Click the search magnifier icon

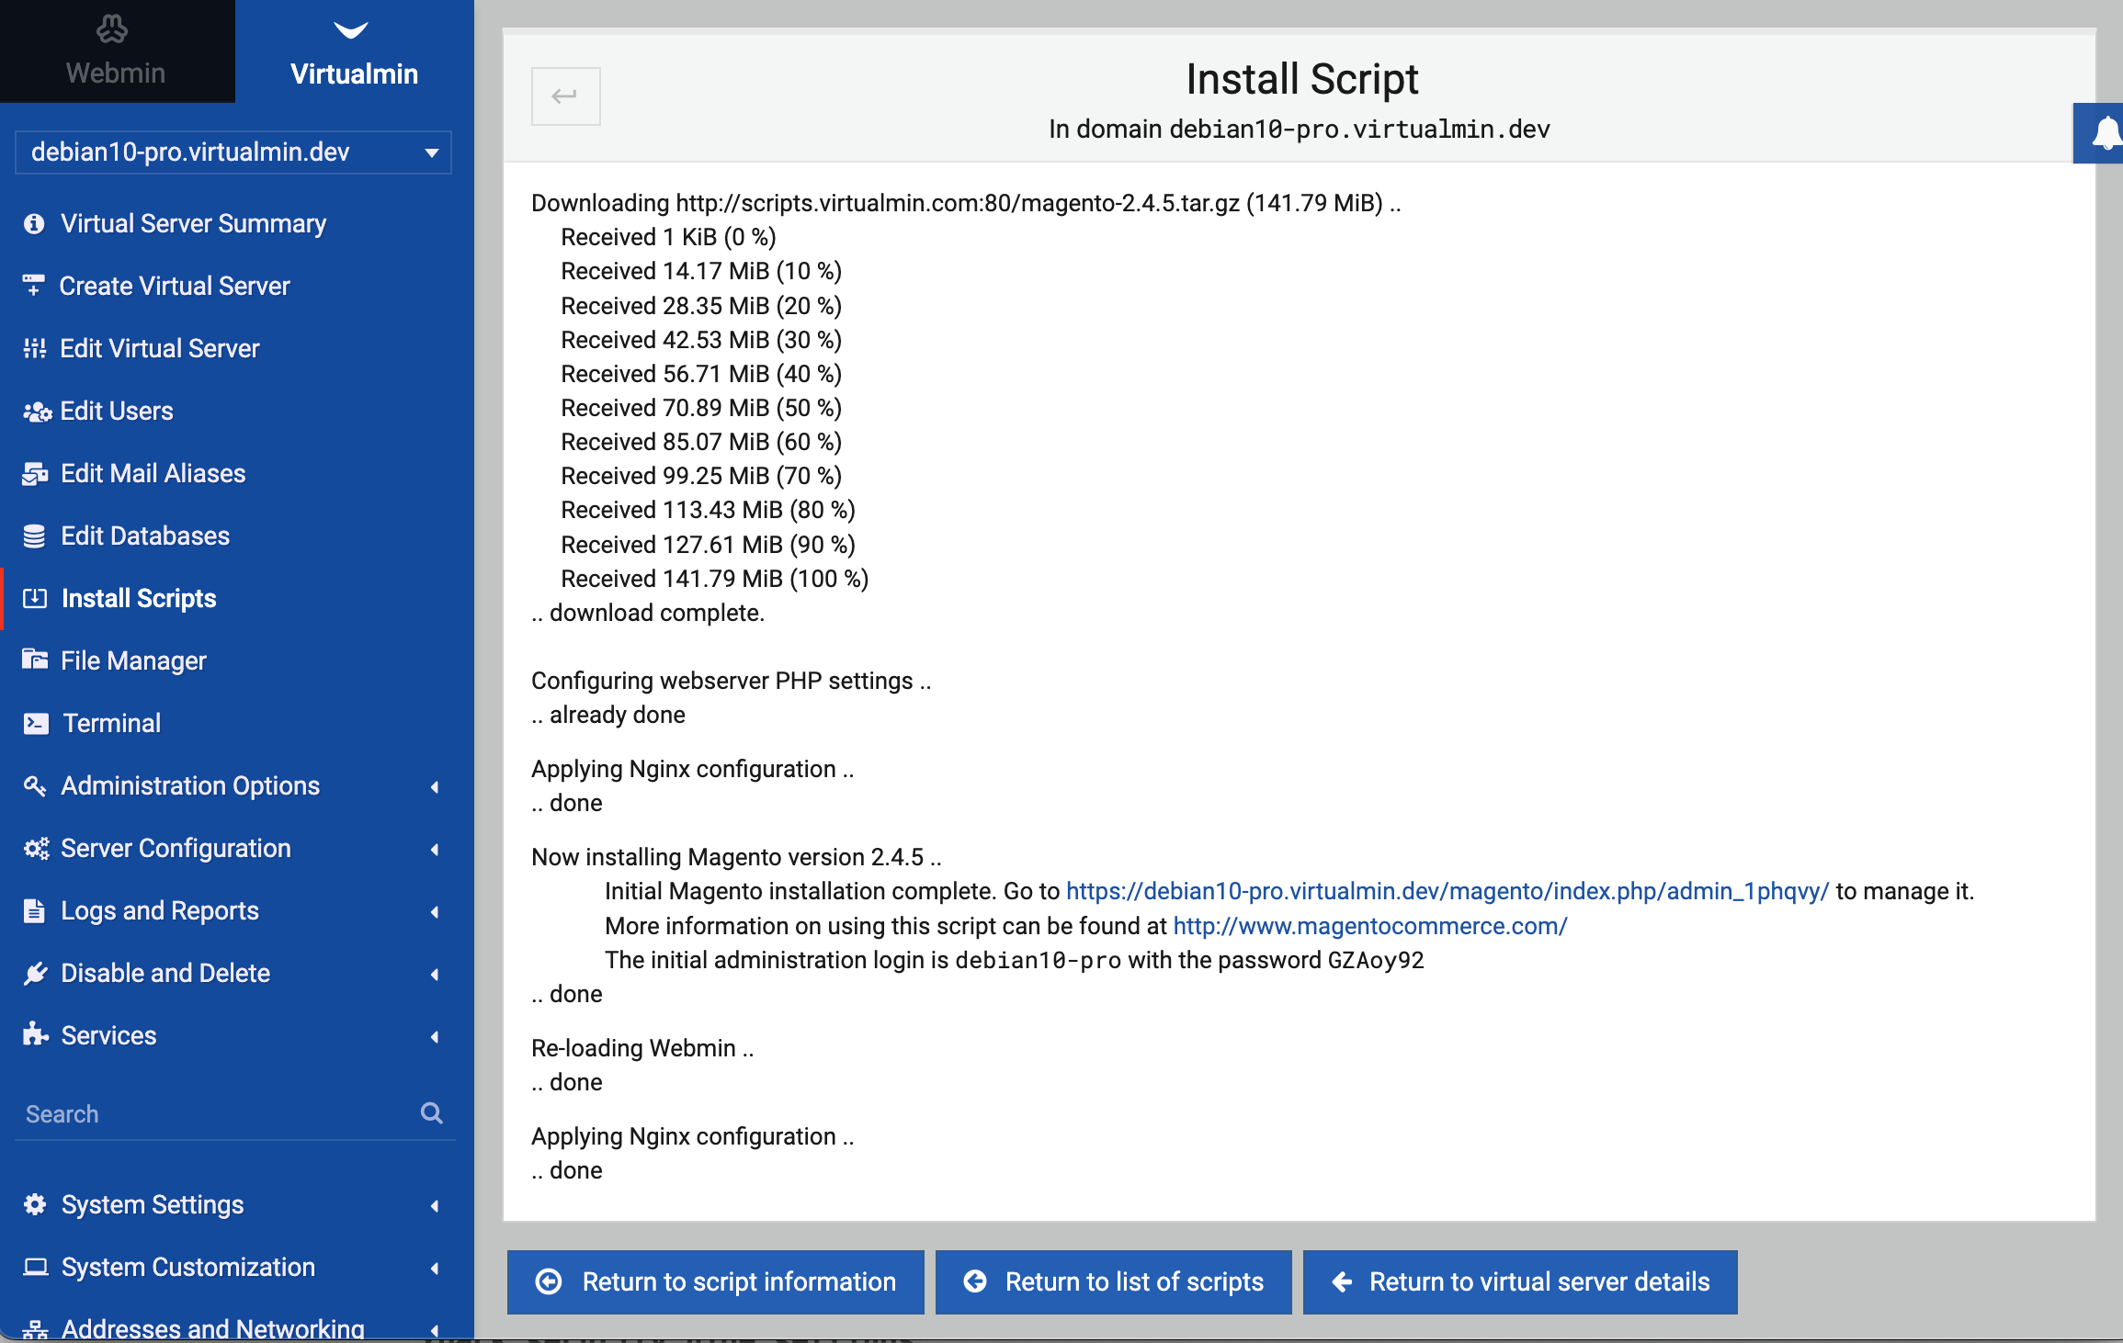pyautogui.click(x=432, y=1112)
